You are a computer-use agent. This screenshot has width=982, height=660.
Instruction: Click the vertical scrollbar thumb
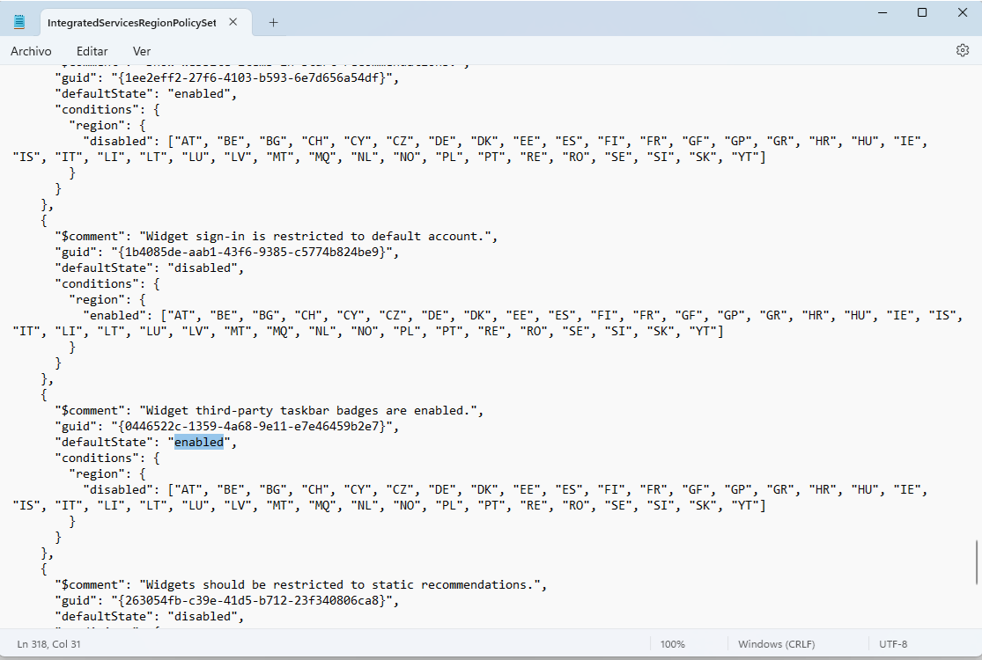coord(977,562)
